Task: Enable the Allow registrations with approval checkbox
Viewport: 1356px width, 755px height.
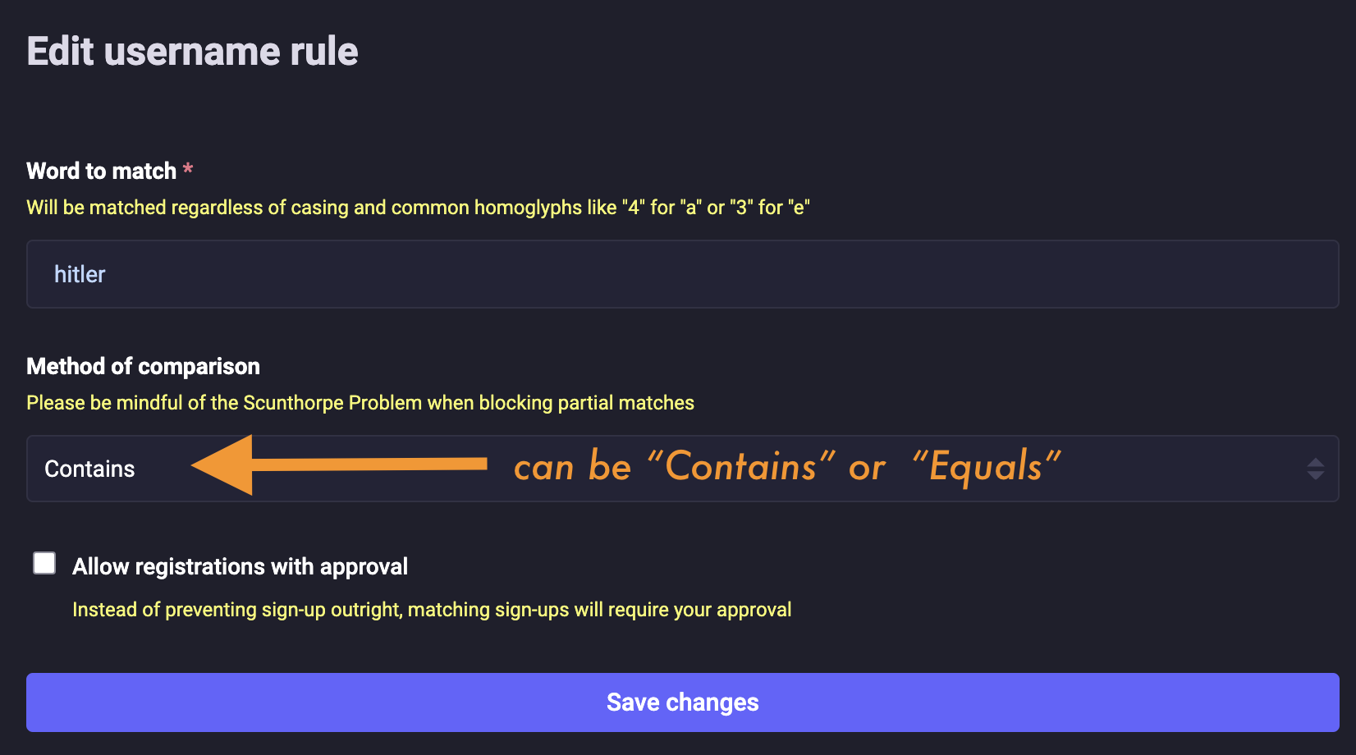Action: (44, 563)
